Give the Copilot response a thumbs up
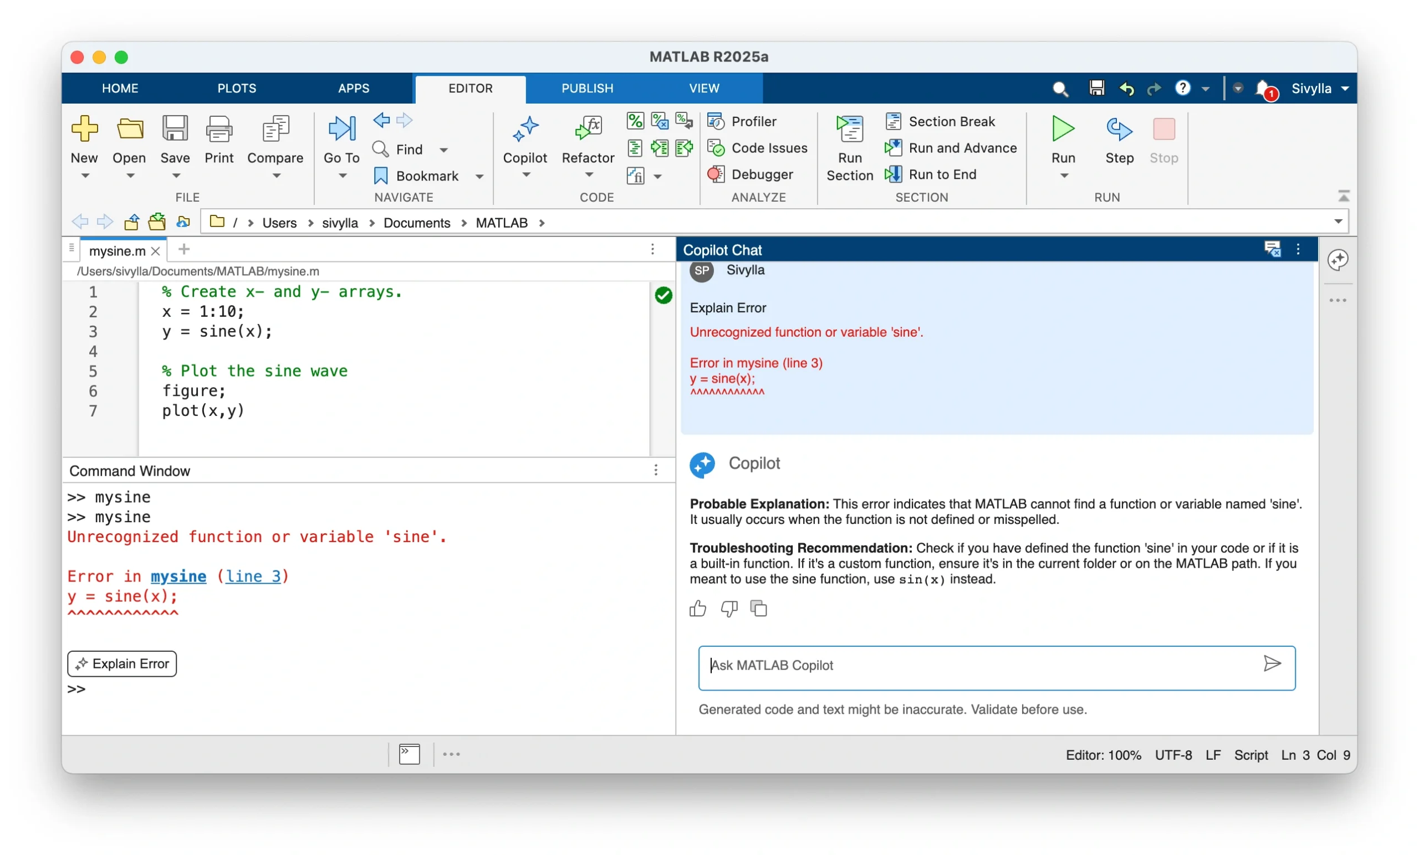The image size is (1419, 855). (697, 609)
